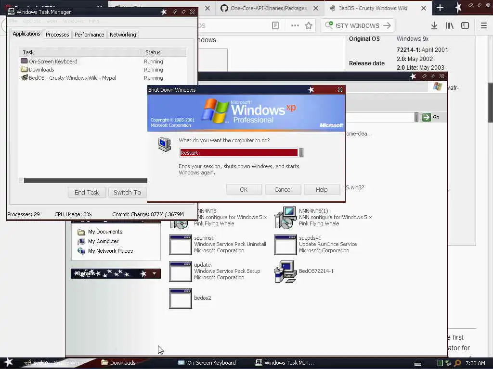Select the update Service Pack Setup icon
Viewport: 493px width, 369px height.
[181, 271]
